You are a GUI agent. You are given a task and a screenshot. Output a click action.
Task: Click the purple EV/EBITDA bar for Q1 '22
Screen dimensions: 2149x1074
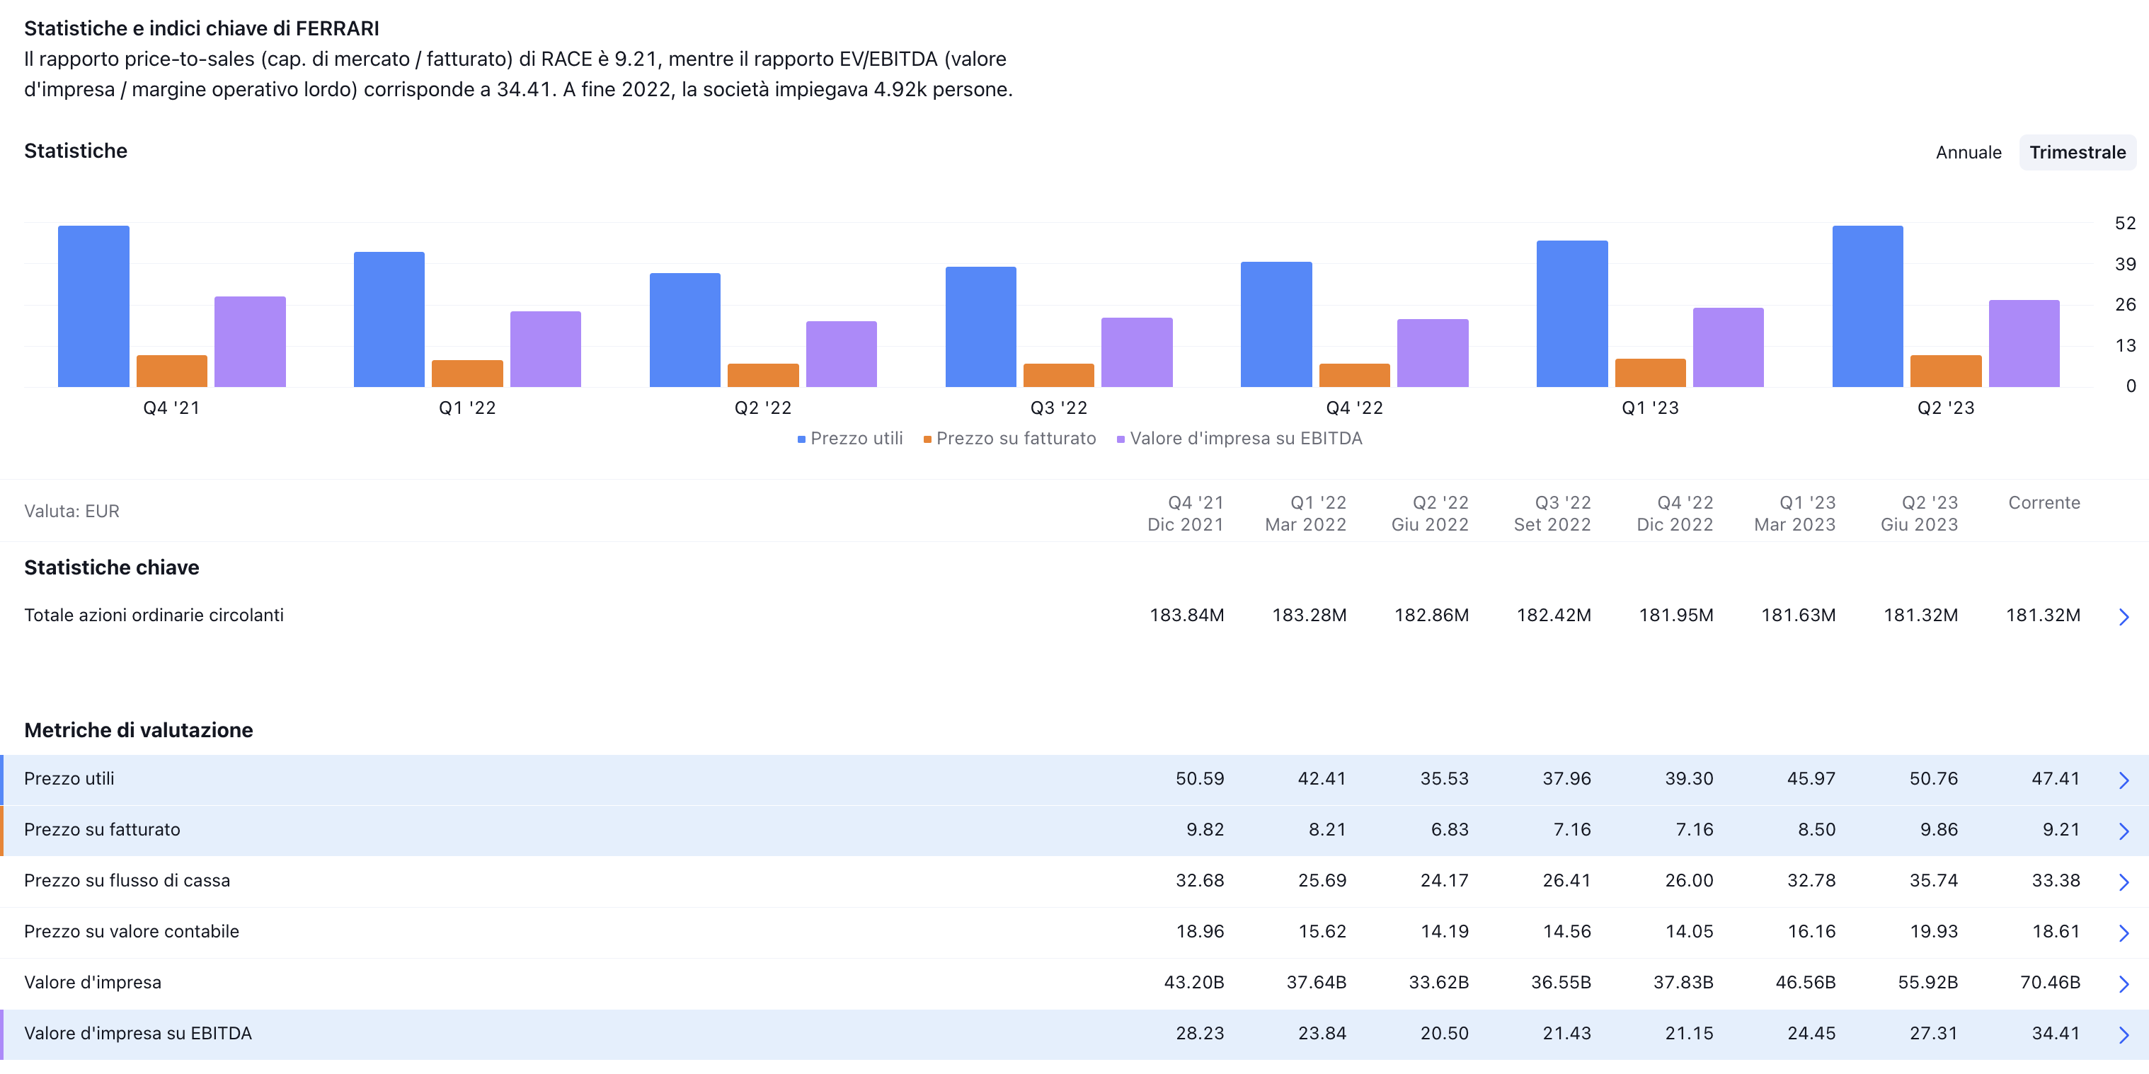(546, 350)
